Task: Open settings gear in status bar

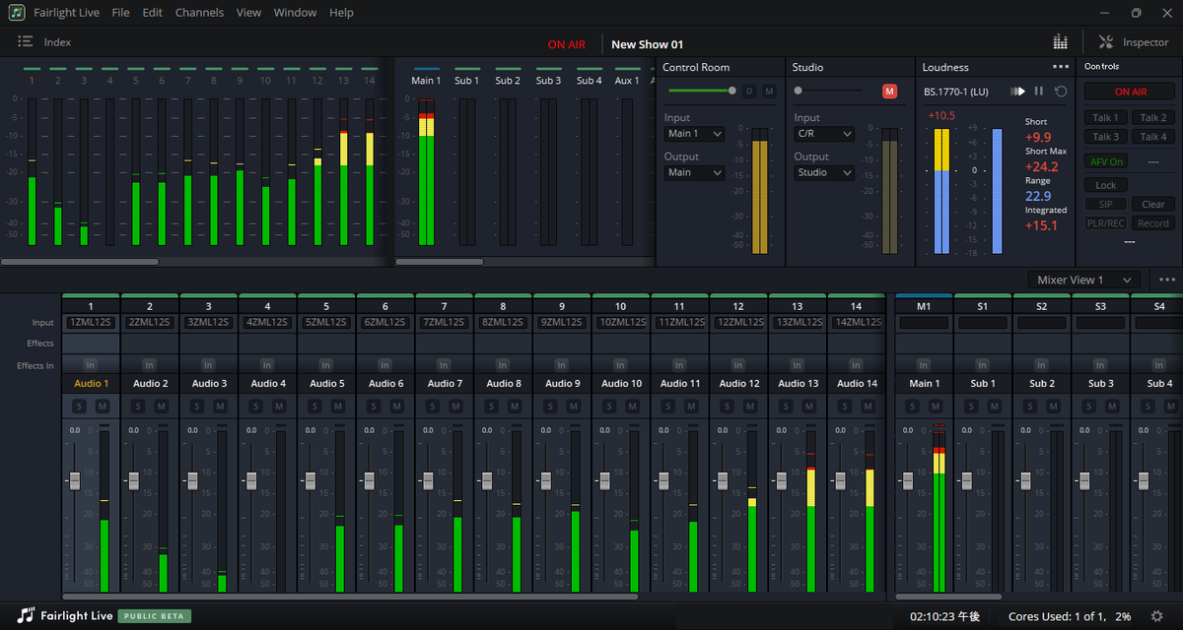Action: tap(1157, 616)
